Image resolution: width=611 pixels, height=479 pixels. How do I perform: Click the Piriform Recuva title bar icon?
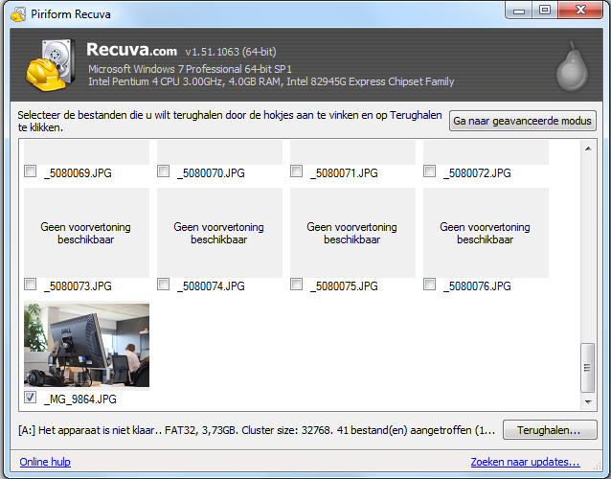click(x=18, y=14)
